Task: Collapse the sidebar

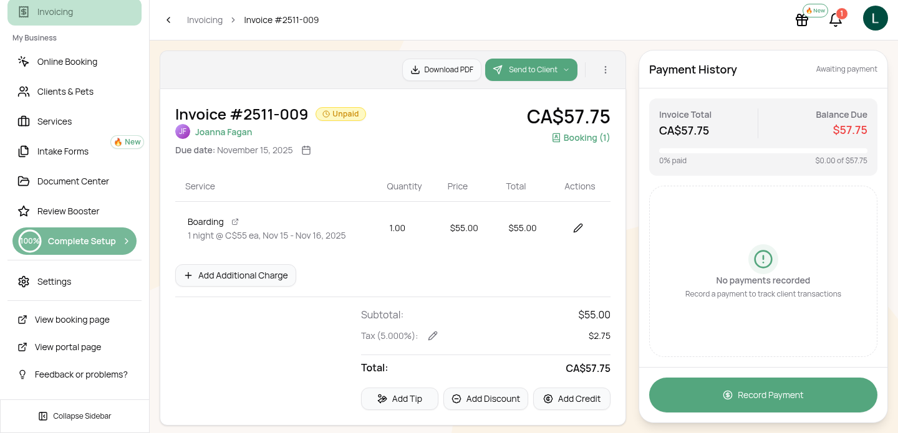Action: [x=75, y=416]
